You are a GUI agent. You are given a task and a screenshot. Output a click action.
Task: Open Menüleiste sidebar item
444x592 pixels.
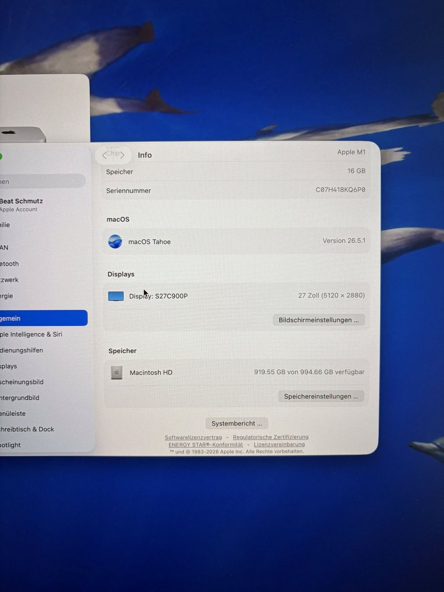click(x=13, y=414)
